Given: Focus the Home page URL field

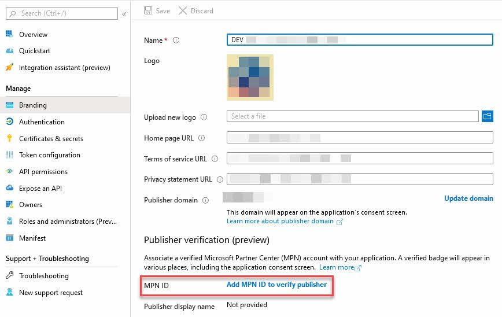Looking at the screenshot, I should point(360,137).
